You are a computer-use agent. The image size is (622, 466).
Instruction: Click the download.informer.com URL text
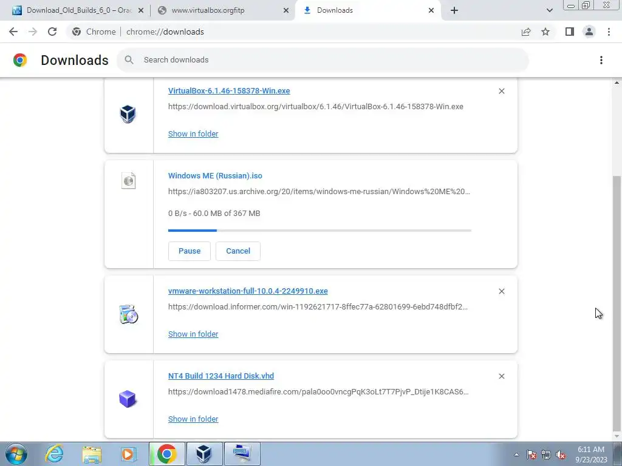tap(318, 306)
